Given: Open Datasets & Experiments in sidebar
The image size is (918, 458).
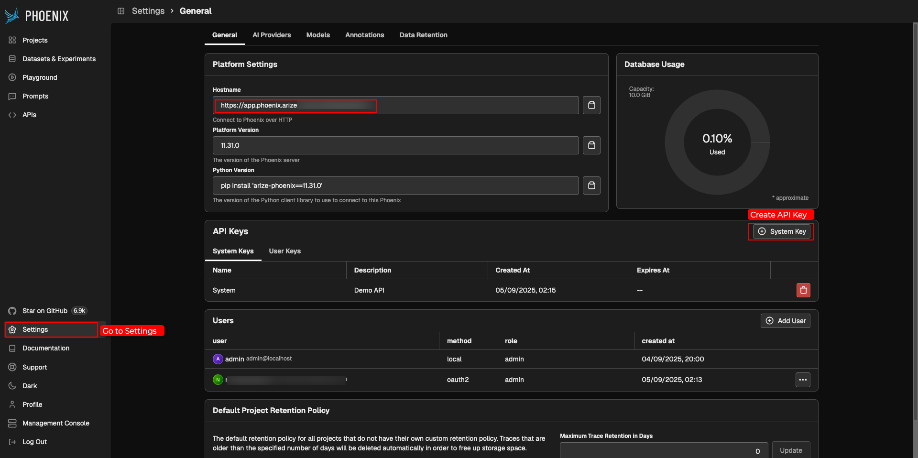Looking at the screenshot, I should pos(59,59).
